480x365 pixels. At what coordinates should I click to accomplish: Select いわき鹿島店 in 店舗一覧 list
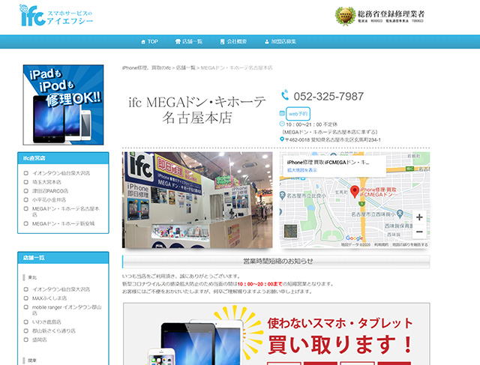coord(46,322)
